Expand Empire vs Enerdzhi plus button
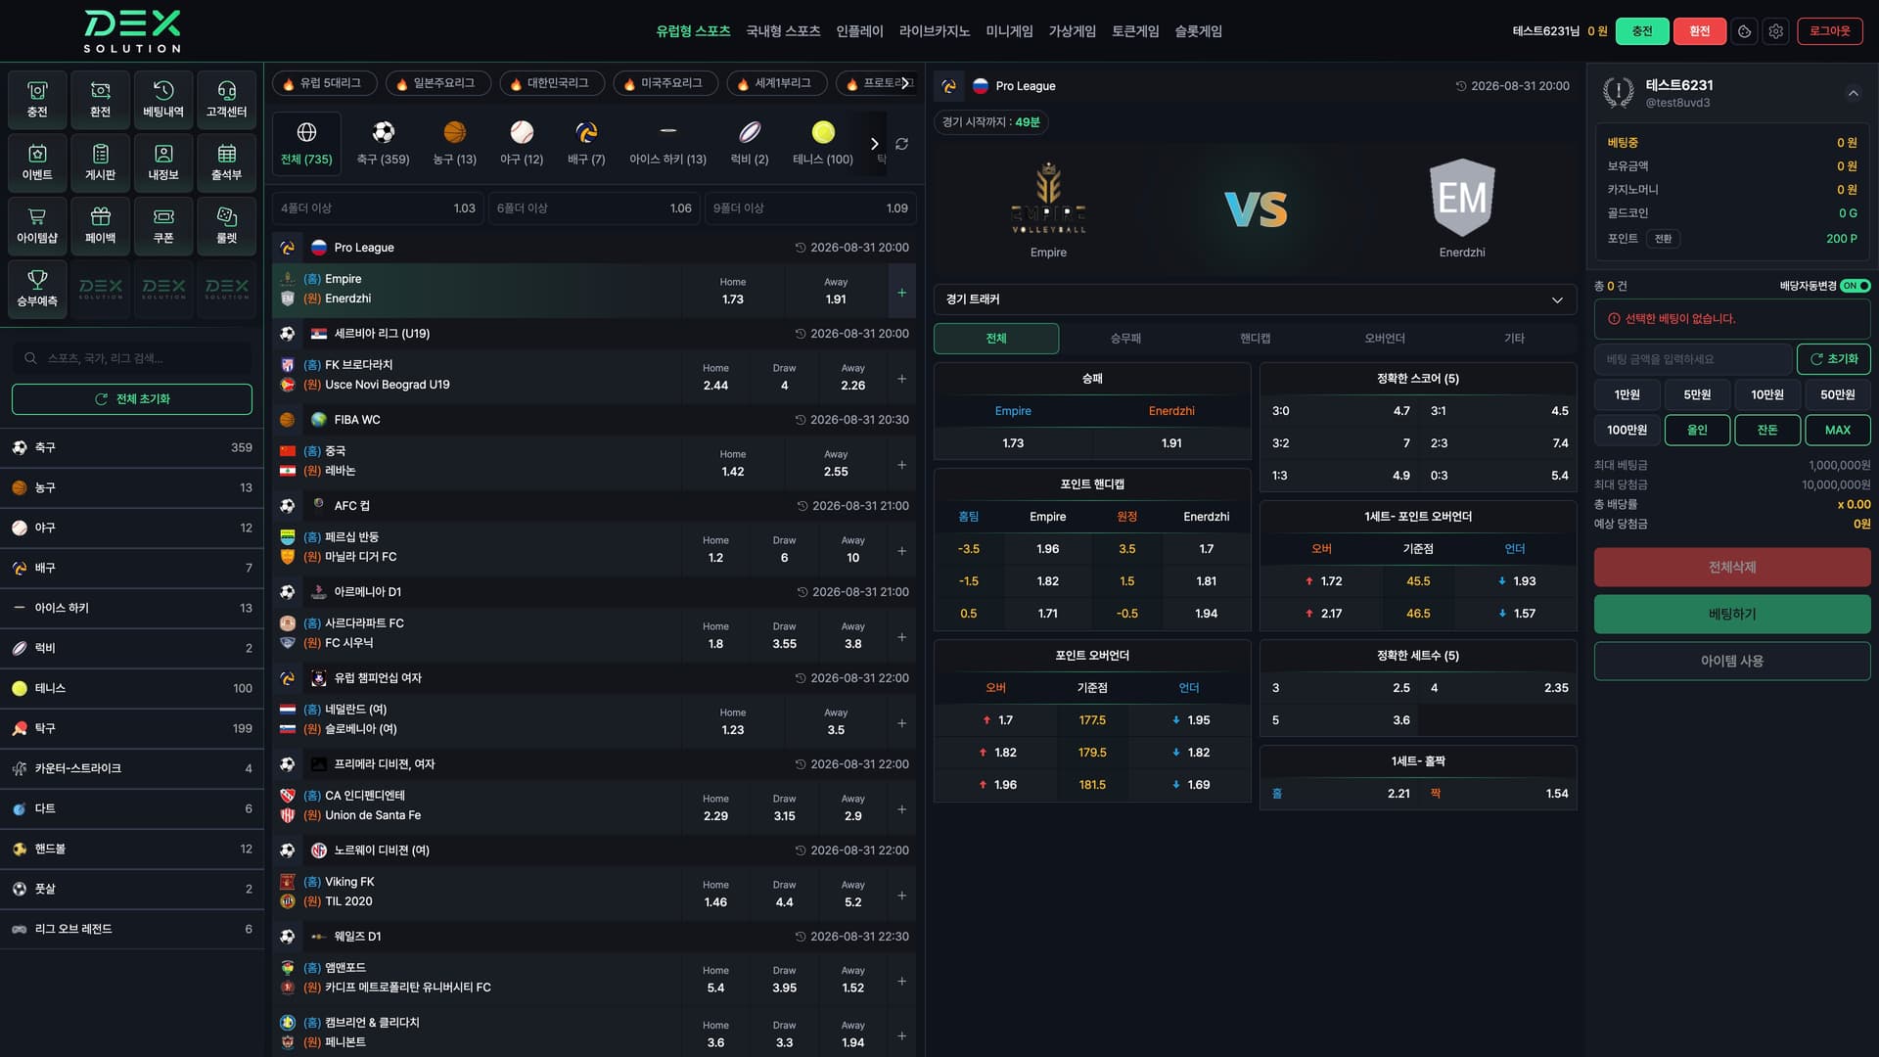This screenshot has width=1879, height=1057. (901, 292)
